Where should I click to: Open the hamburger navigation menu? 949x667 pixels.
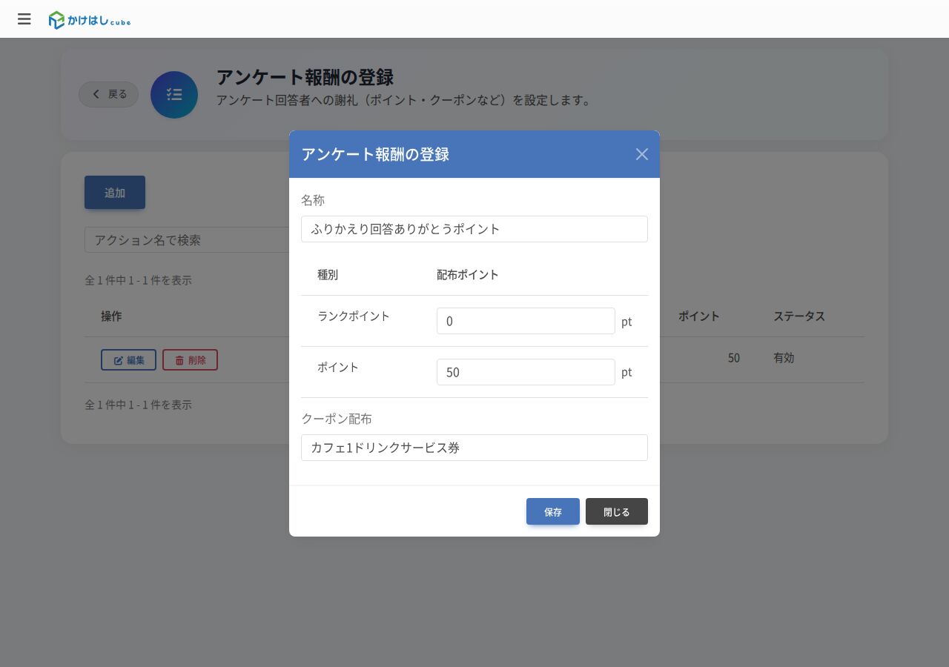pos(24,19)
